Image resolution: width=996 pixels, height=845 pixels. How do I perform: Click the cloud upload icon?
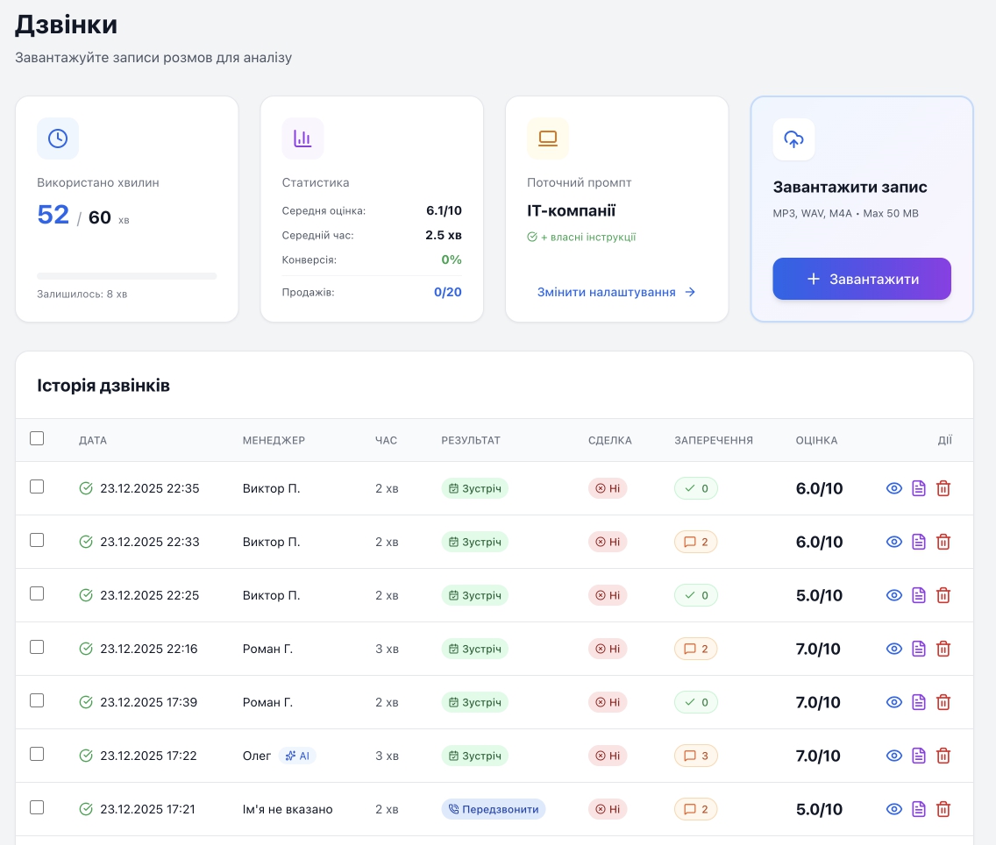pos(793,139)
